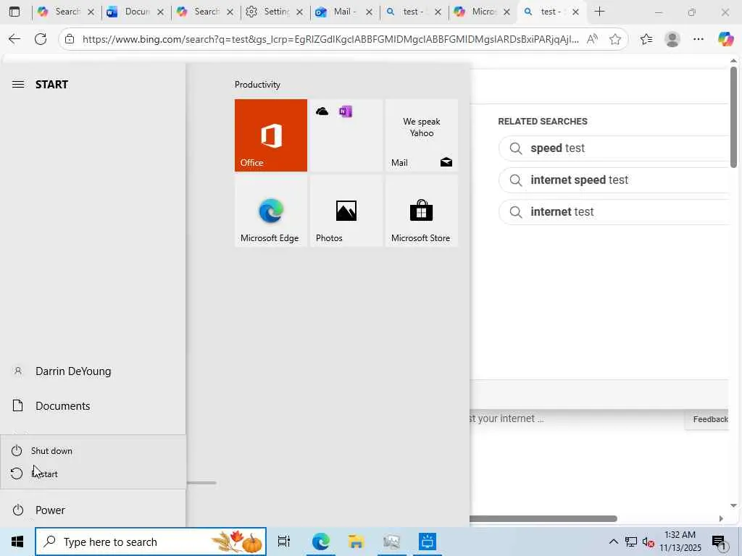Open the Office tile in Start menu
742x556 pixels.
271,135
